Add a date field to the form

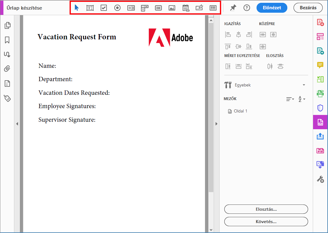coord(186,8)
